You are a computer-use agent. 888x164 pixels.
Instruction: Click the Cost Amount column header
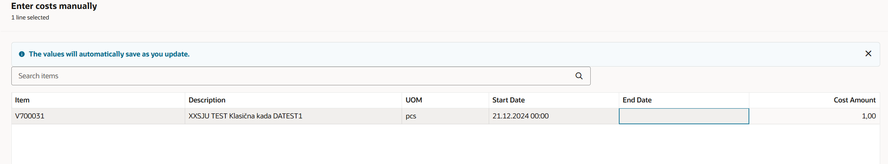(x=854, y=100)
